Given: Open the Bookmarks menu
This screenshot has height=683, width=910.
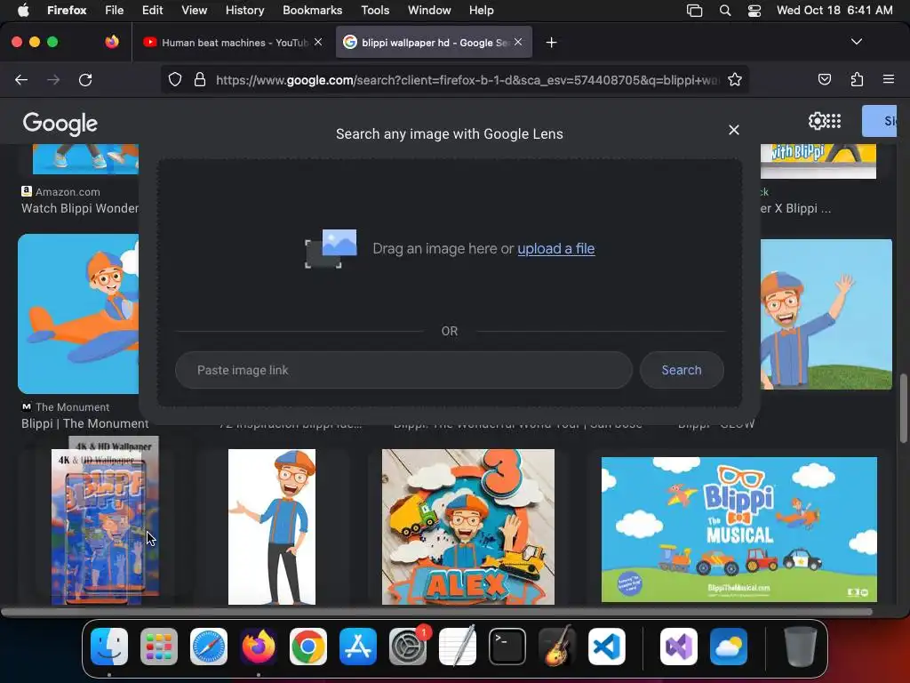Looking at the screenshot, I should point(312,10).
